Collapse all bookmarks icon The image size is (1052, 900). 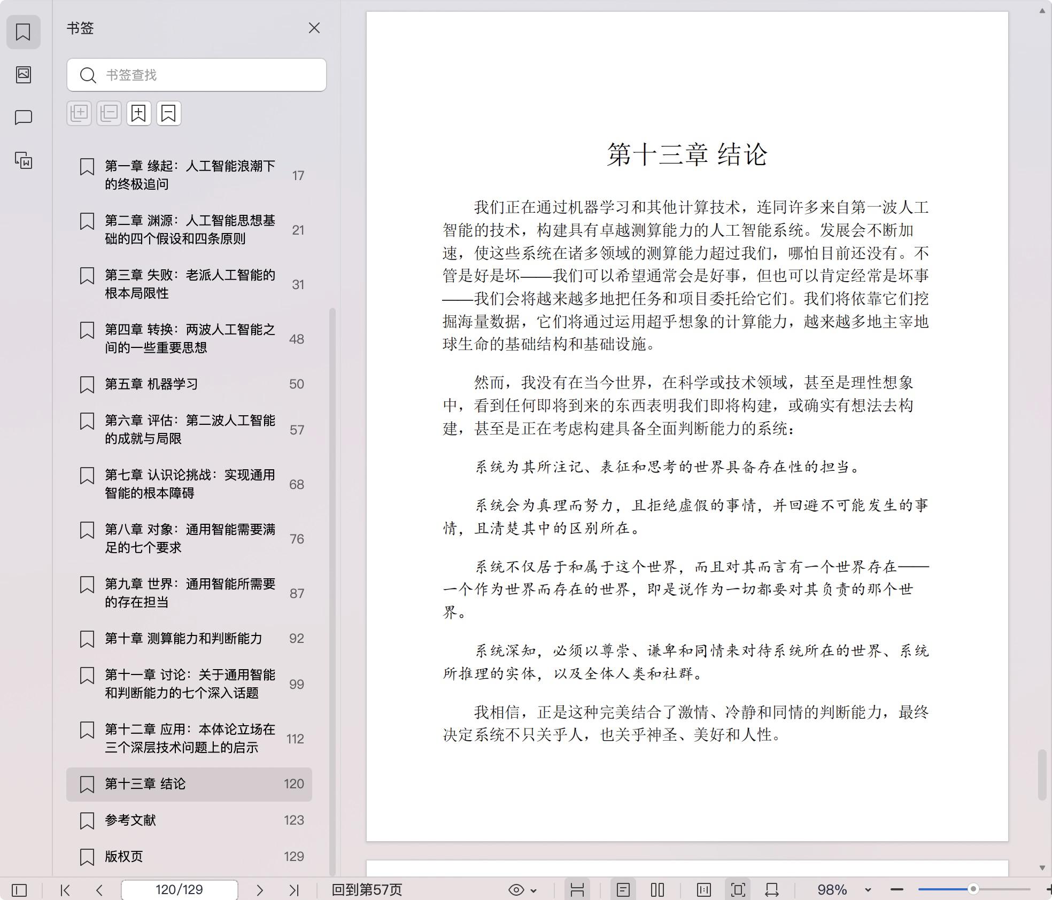[x=109, y=113]
